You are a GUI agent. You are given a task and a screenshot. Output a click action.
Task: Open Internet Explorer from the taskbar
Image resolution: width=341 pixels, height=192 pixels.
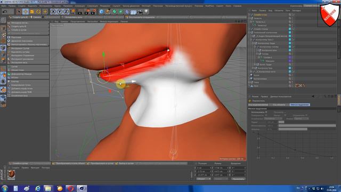click(38, 188)
